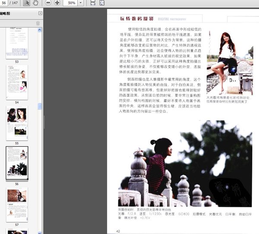Click the zoom in plus button
Image resolution: width=259 pixels, height=234 pixels.
tap(57, 3)
